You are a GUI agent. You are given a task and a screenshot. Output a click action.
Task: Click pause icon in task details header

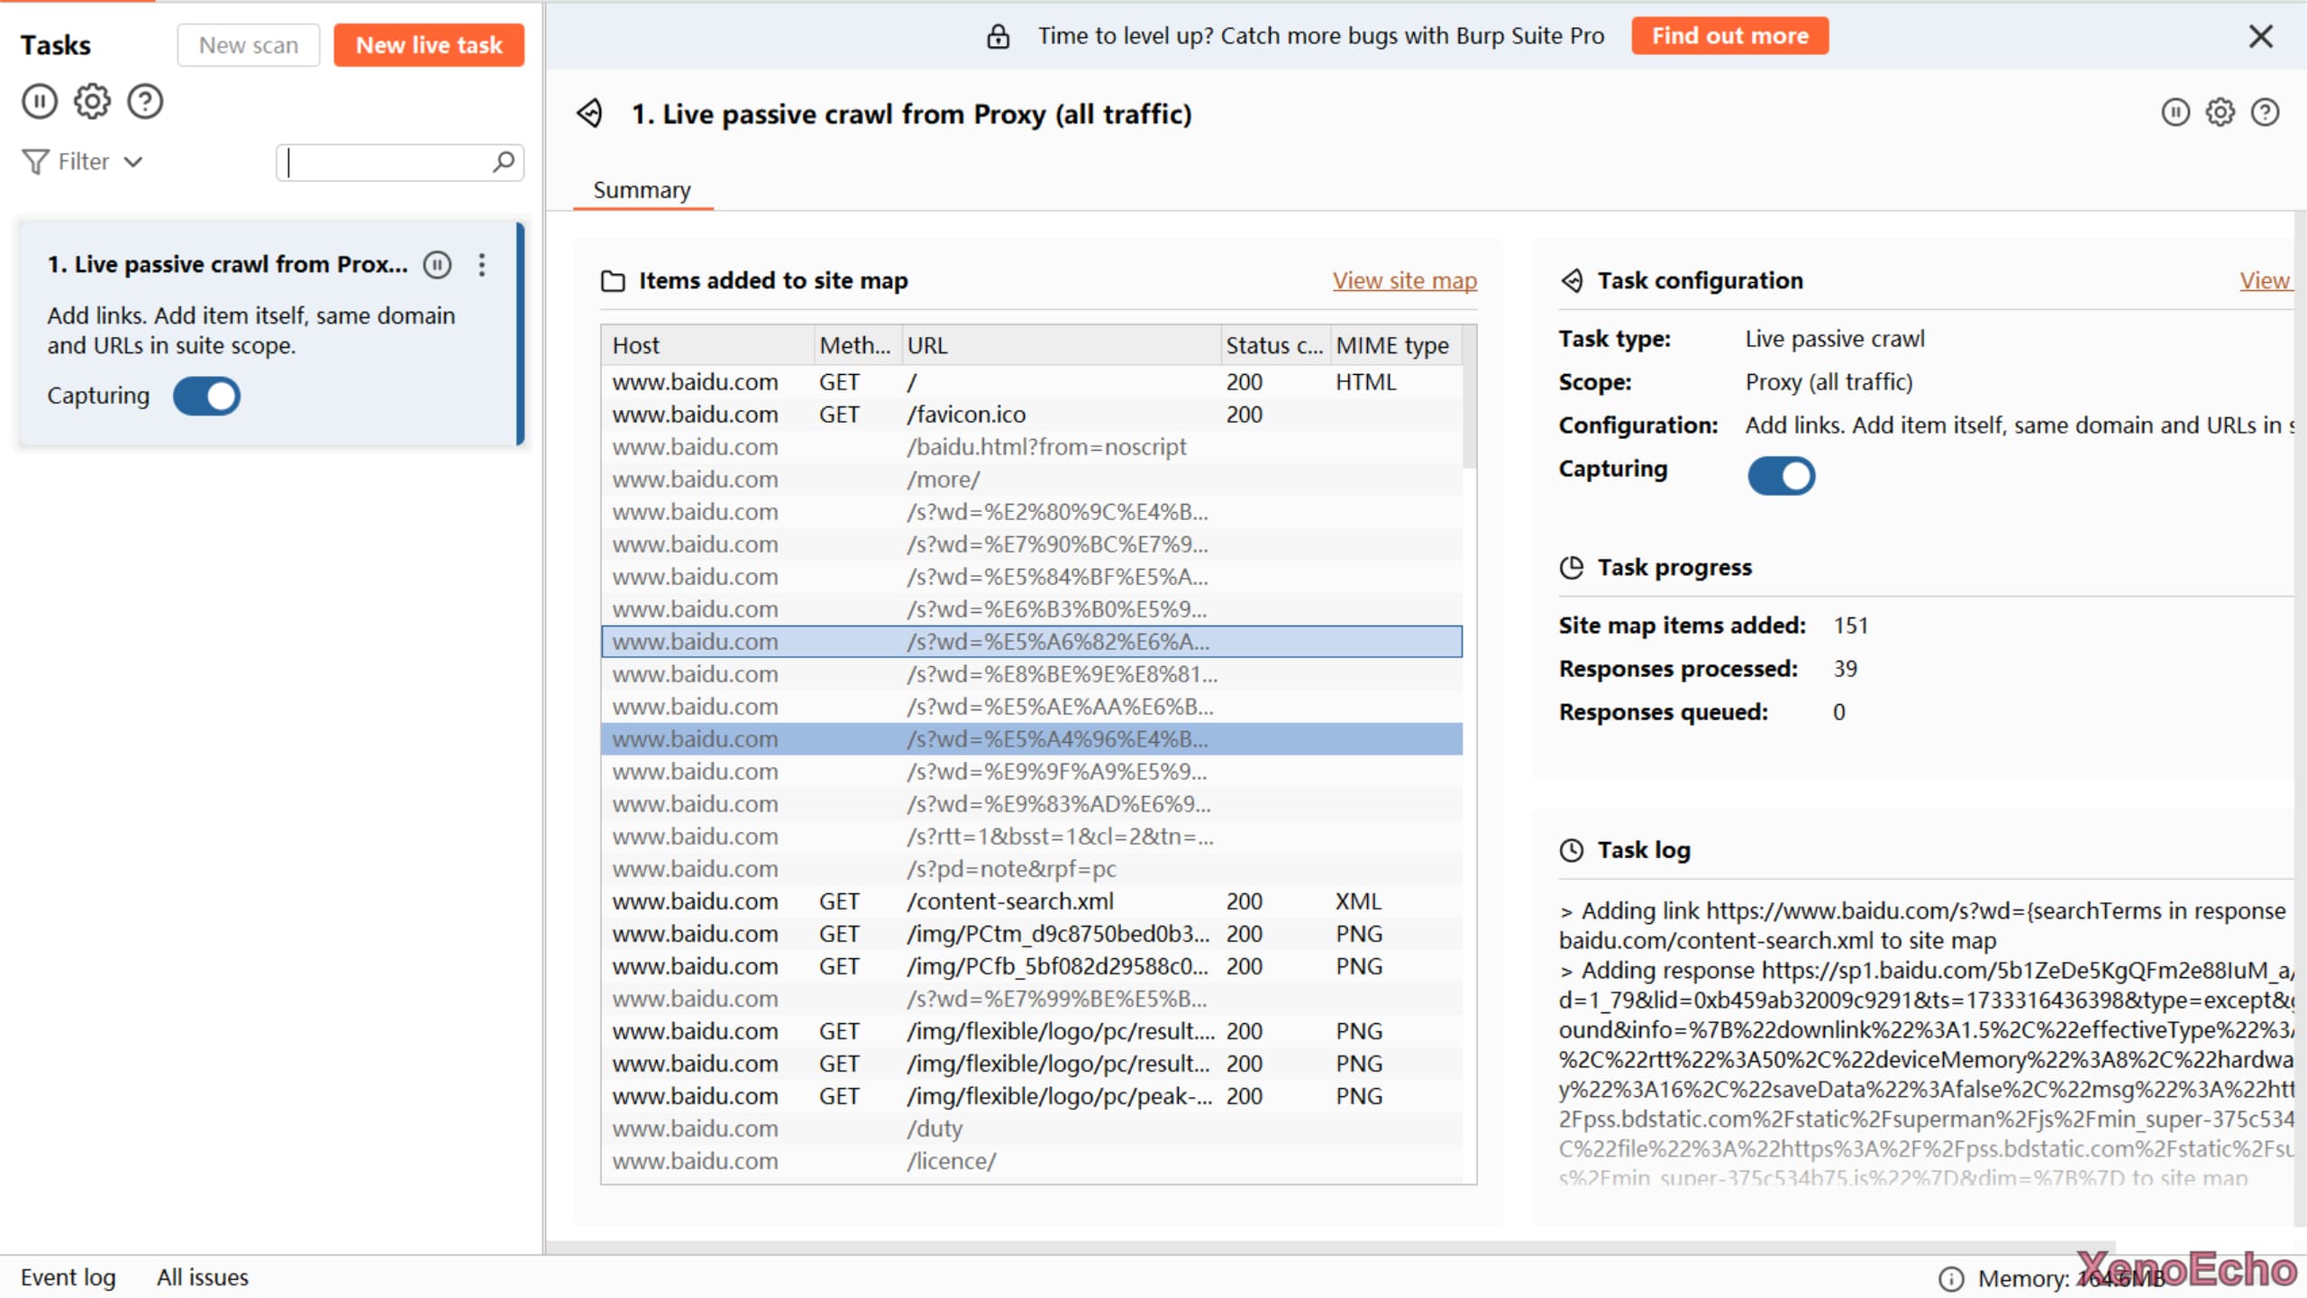(x=2175, y=113)
